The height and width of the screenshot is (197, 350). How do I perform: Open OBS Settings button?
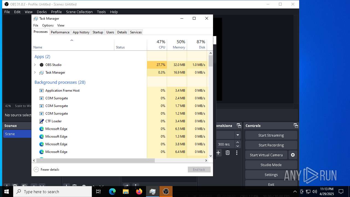pyautogui.click(x=271, y=175)
